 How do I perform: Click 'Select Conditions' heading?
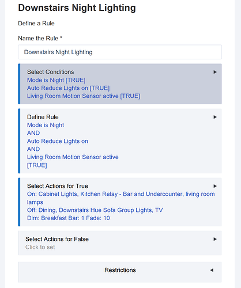[51, 72]
